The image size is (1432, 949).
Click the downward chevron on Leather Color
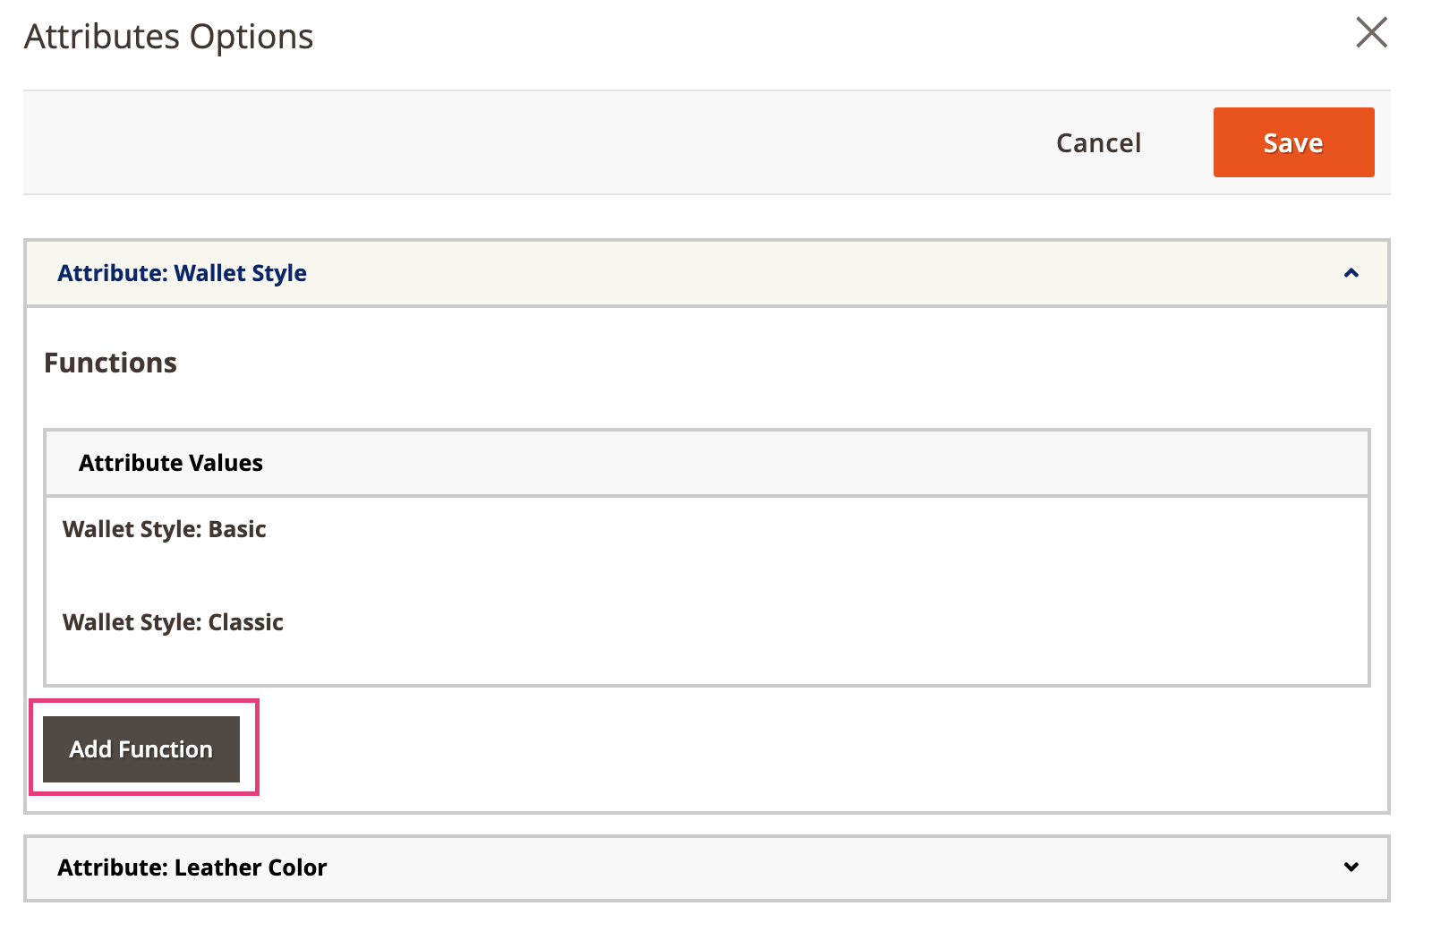pos(1350,867)
